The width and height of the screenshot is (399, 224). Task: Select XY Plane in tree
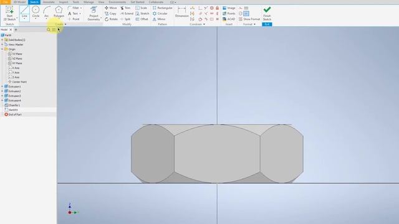point(15,63)
